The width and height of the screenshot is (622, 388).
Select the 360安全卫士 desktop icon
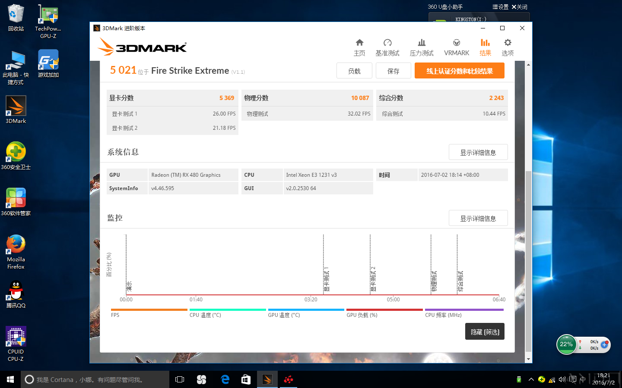tap(16, 156)
